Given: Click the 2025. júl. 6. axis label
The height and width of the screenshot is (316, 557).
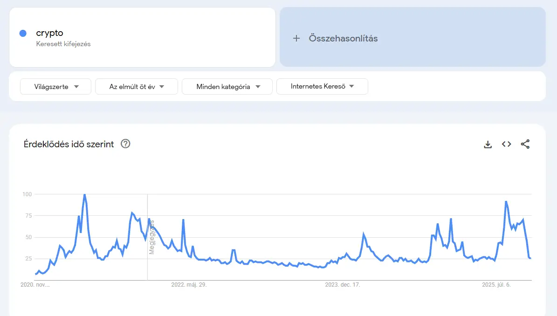Looking at the screenshot, I should [x=496, y=285].
